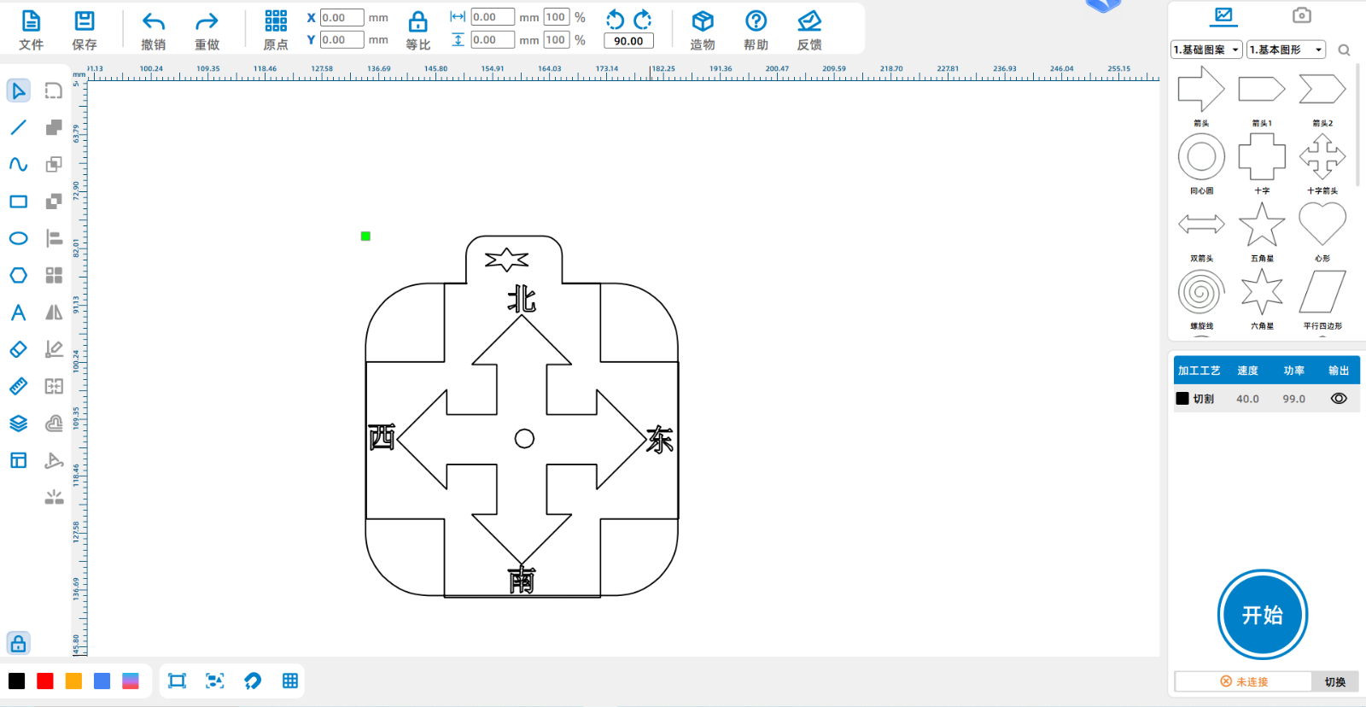Open the 文件 file menu
Image resolution: width=1366 pixels, height=707 pixels.
[x=31, y=31]
